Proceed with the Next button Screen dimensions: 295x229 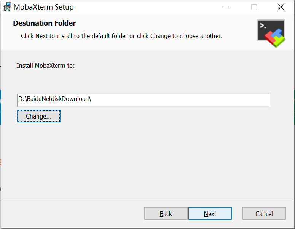tap(210, 213)
